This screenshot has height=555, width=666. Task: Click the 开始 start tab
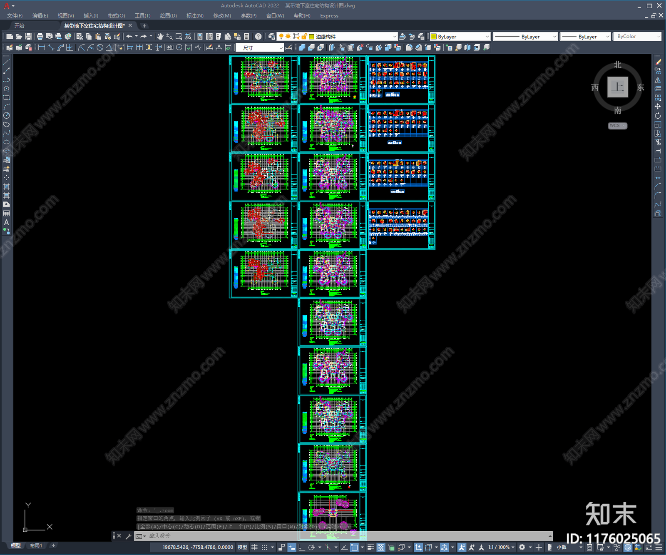tap(19, 26)
